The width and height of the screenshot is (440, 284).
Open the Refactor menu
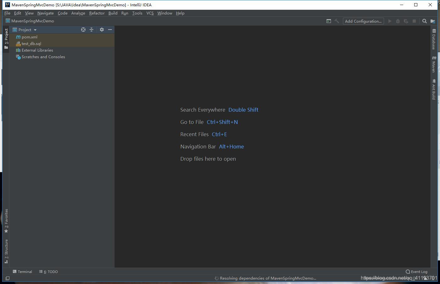click(x=97, y=13)
